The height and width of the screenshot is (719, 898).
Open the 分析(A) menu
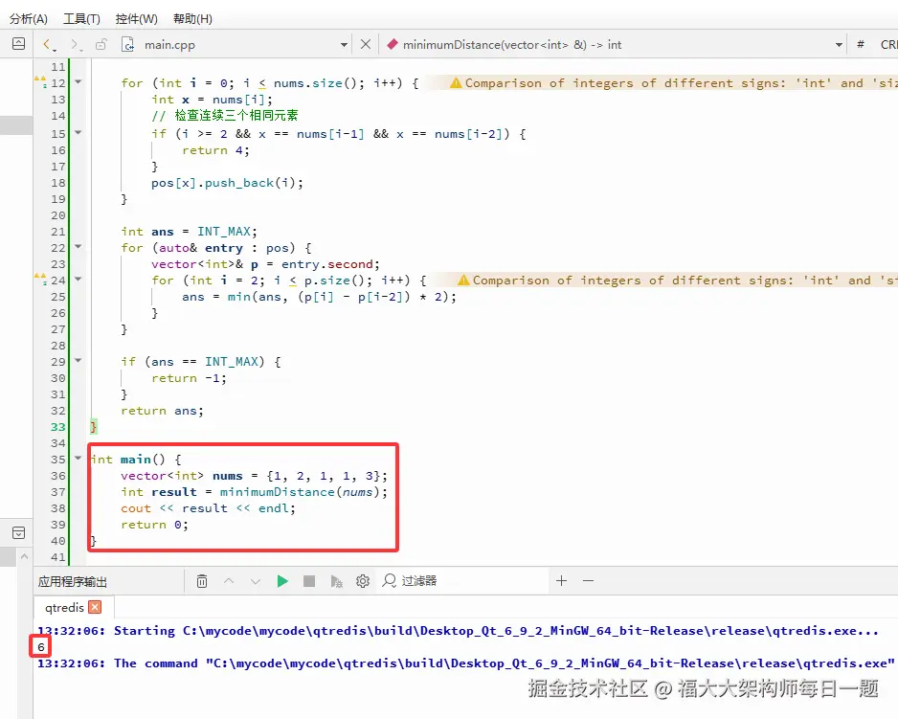click(28, 19)
